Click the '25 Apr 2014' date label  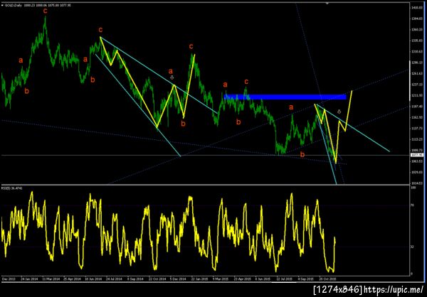pyautogui.click(x=73, y=279)
